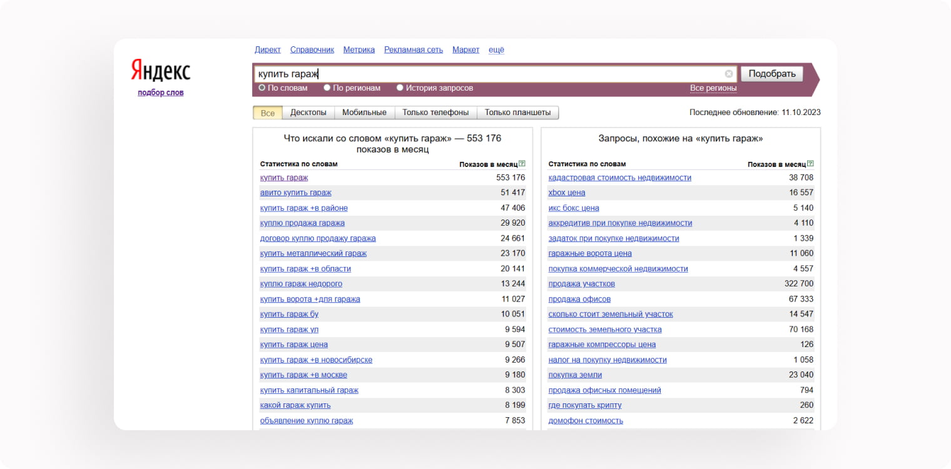Click the 'подбор слов' link under the logo

click(161, 93)
